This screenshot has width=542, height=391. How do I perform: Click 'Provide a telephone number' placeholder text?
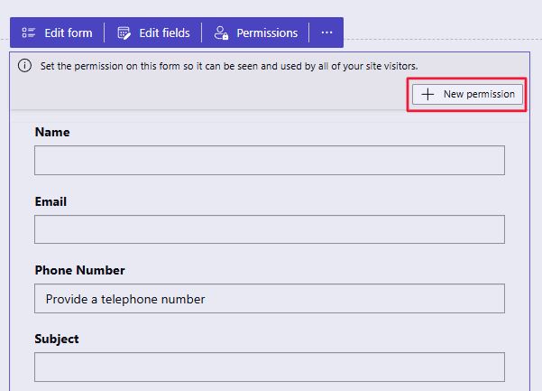click(125, 299)
